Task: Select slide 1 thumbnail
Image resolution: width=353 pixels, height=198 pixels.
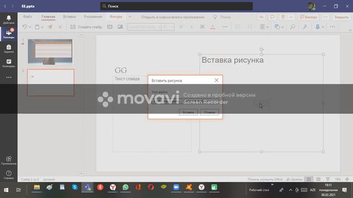Action: pos(50,52)
